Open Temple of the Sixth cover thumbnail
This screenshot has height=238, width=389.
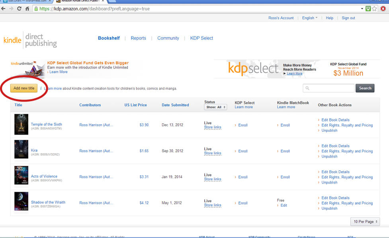pos(22,125)
